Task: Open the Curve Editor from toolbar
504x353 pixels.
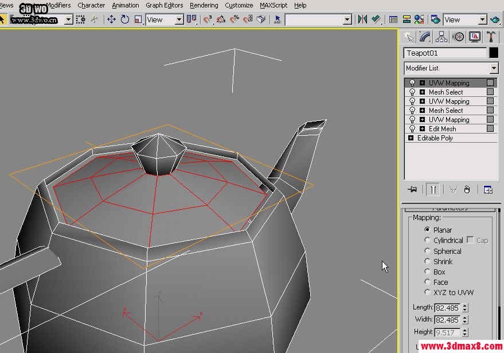Action: pos(393,19)
